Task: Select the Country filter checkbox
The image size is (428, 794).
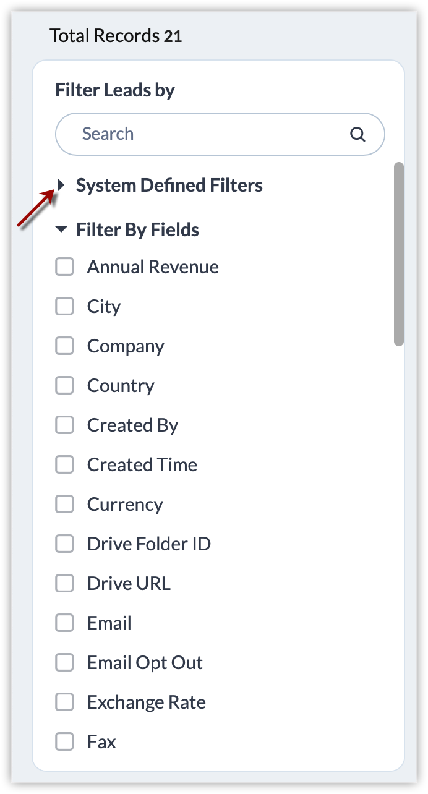Action: (64, 386)
